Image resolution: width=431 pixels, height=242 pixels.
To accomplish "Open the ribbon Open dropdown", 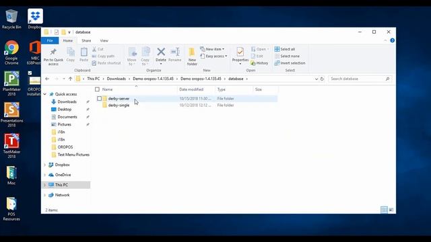I will [x=260, y=49].
